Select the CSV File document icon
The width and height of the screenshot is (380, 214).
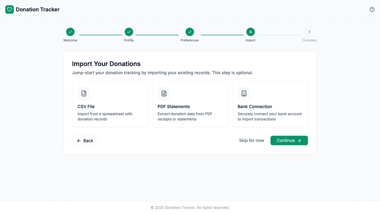click(x=84, y=93)
